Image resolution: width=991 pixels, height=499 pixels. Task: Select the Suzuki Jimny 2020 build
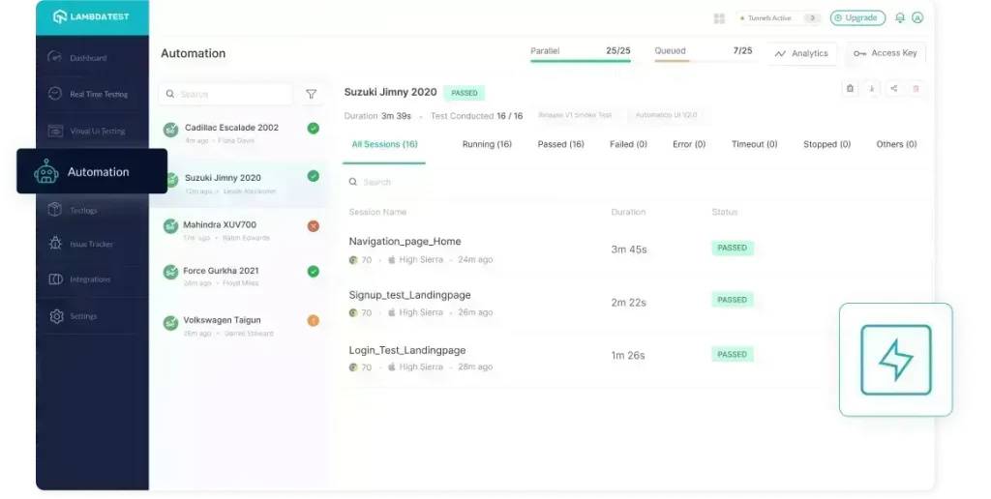(240, 183)
